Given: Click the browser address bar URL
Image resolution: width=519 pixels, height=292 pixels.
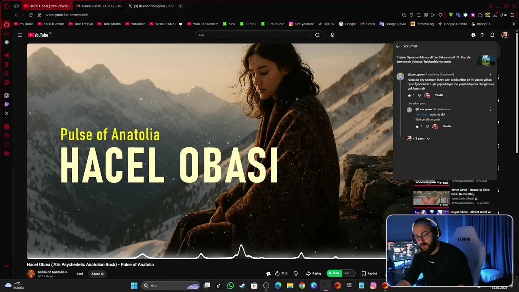Looking at the screenshot, I should coord(66,15).
